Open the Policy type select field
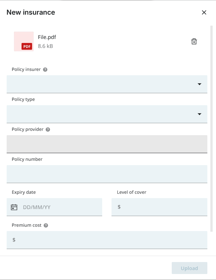Viewport: 216px width, 280px height. [x=107, y=114]
